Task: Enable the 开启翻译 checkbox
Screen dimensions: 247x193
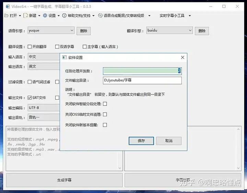Action: [30, 47]
